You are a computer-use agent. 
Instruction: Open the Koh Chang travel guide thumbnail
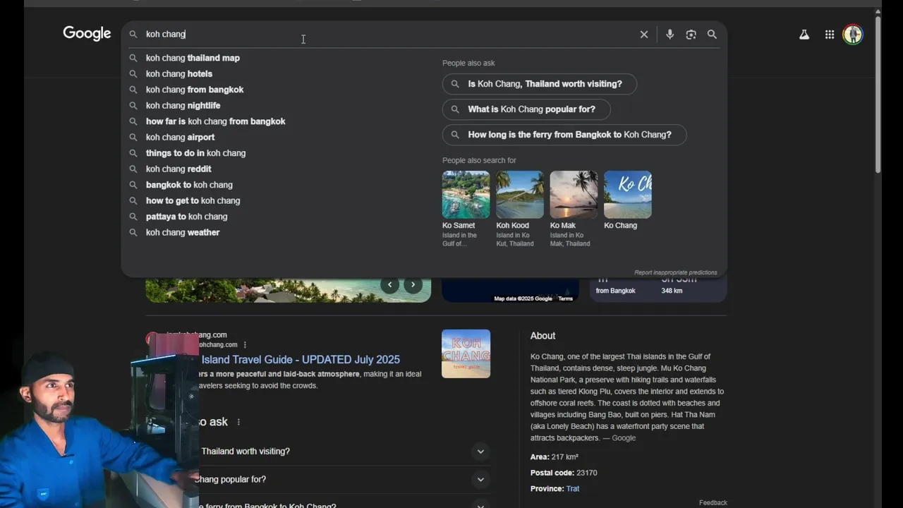[x=466, y=353]
